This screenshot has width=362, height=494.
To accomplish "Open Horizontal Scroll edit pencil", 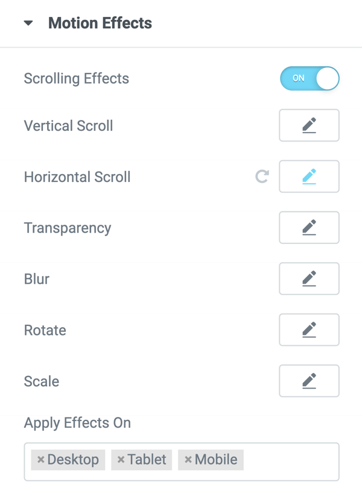I will click(x=309, y=177).
